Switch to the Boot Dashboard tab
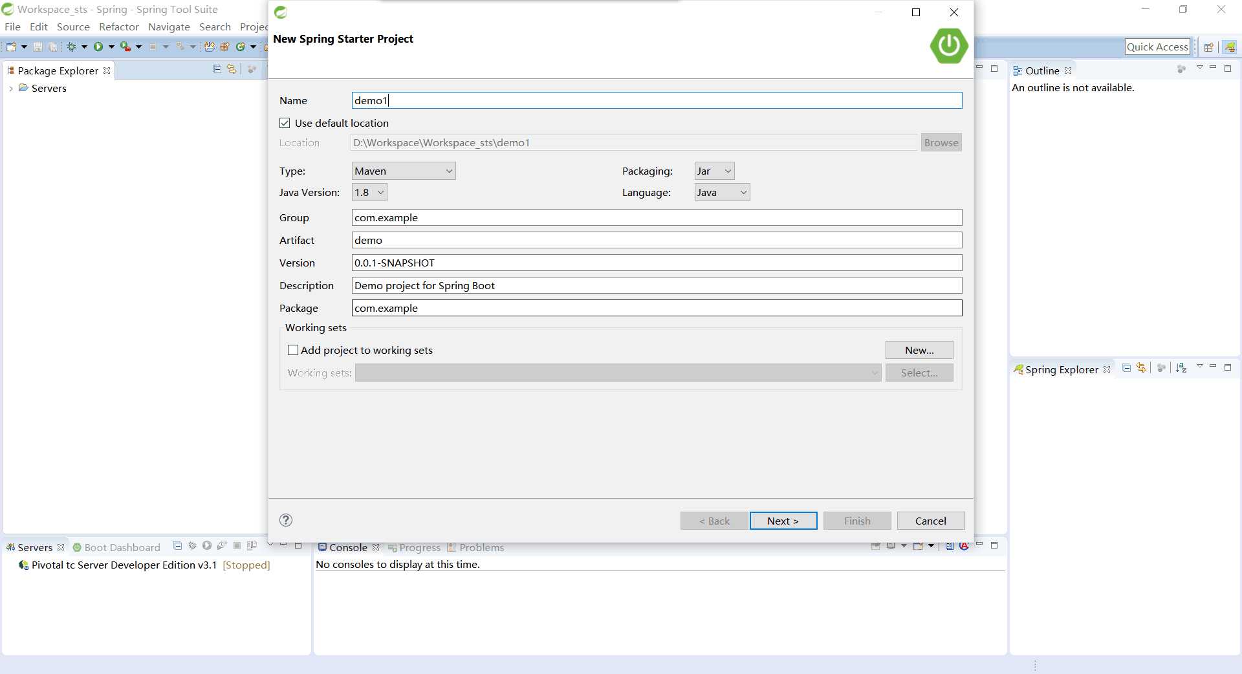 coord(116,547)
